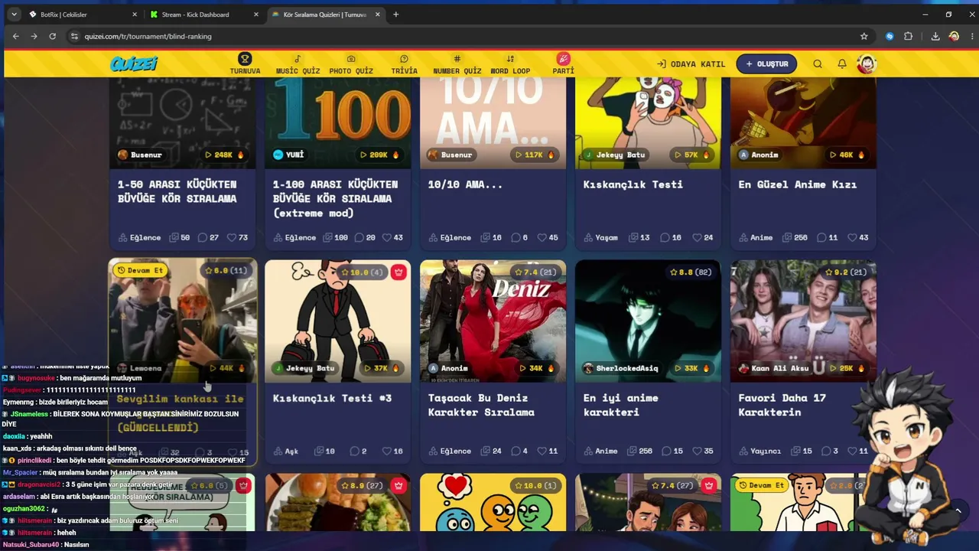View site information icon in address bar
The width and height of the screenshot is (979, 551).
74,36
